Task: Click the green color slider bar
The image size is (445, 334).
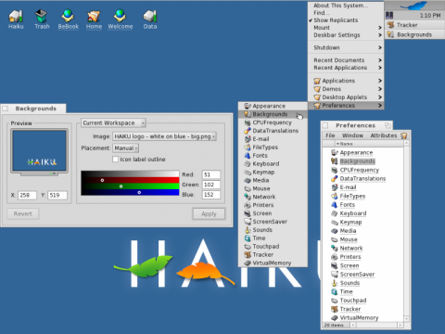Action: (x=130, y=186)
